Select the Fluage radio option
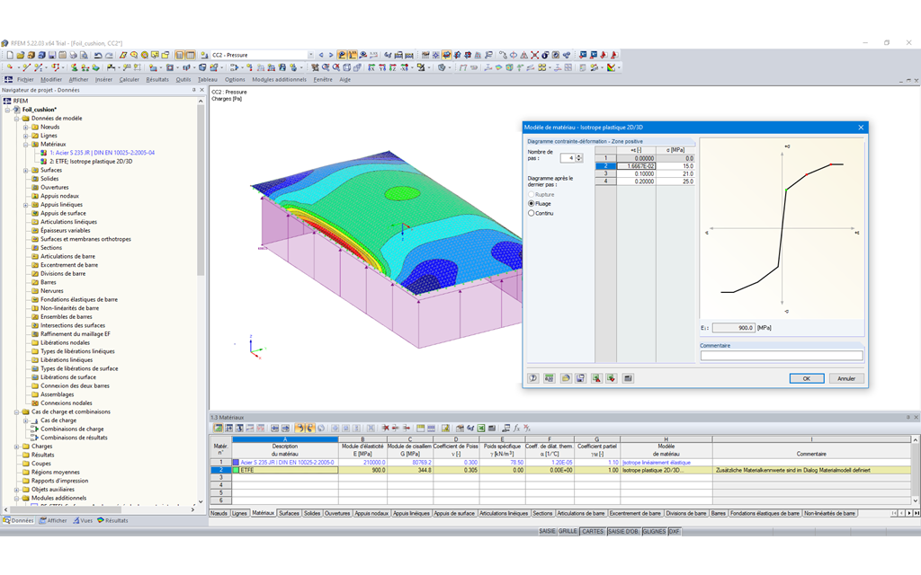Viewport: 921px width, 575px height. [x=532, y=204]
